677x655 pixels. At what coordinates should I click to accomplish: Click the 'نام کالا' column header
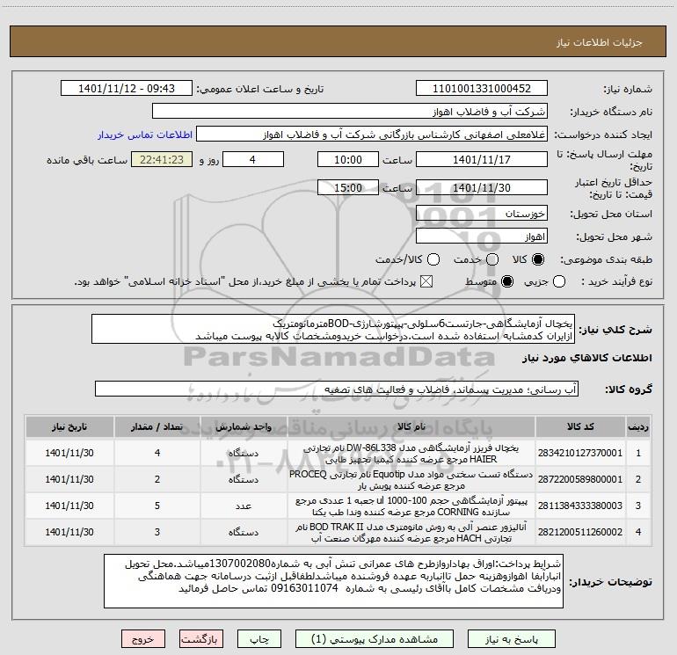[411, 426]
